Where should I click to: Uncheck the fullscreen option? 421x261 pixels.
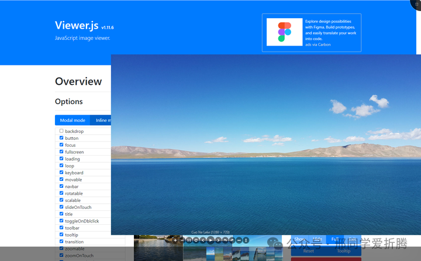(61, 152)
